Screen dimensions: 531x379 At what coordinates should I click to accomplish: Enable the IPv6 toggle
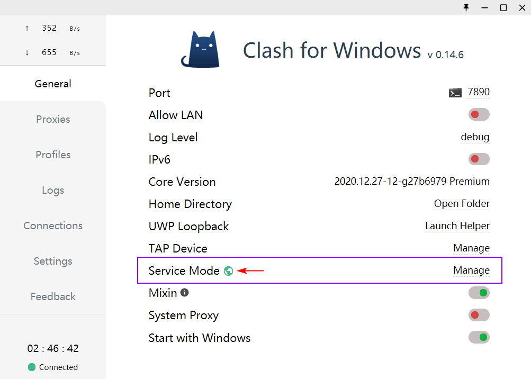click(479, 159)
